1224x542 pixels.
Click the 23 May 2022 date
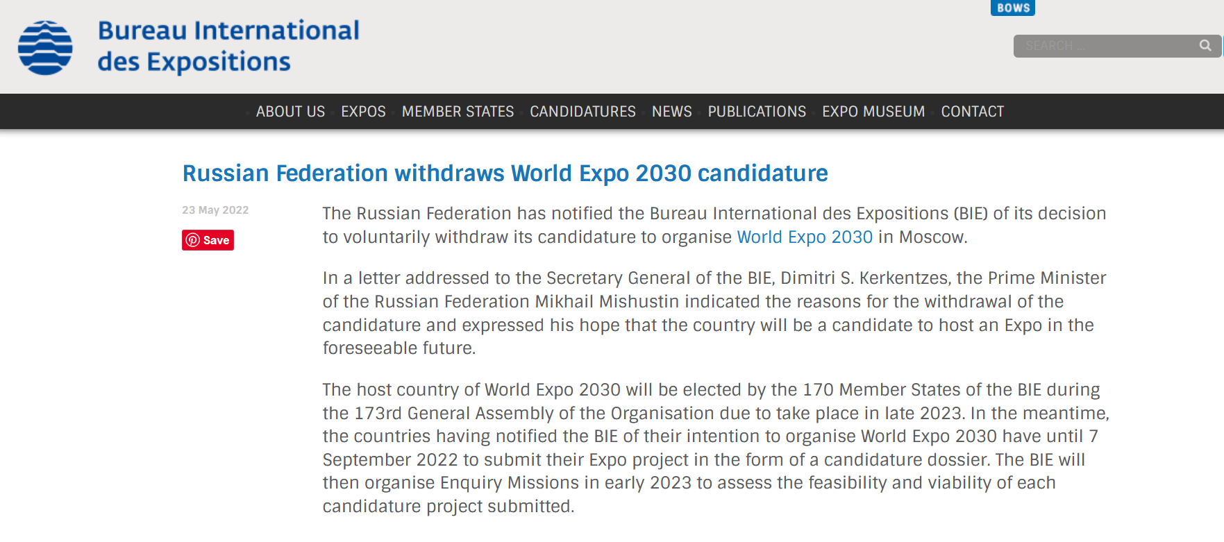click(x=215, y=210)
